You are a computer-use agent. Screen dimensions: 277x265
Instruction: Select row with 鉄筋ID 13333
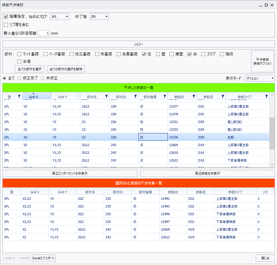136,130
